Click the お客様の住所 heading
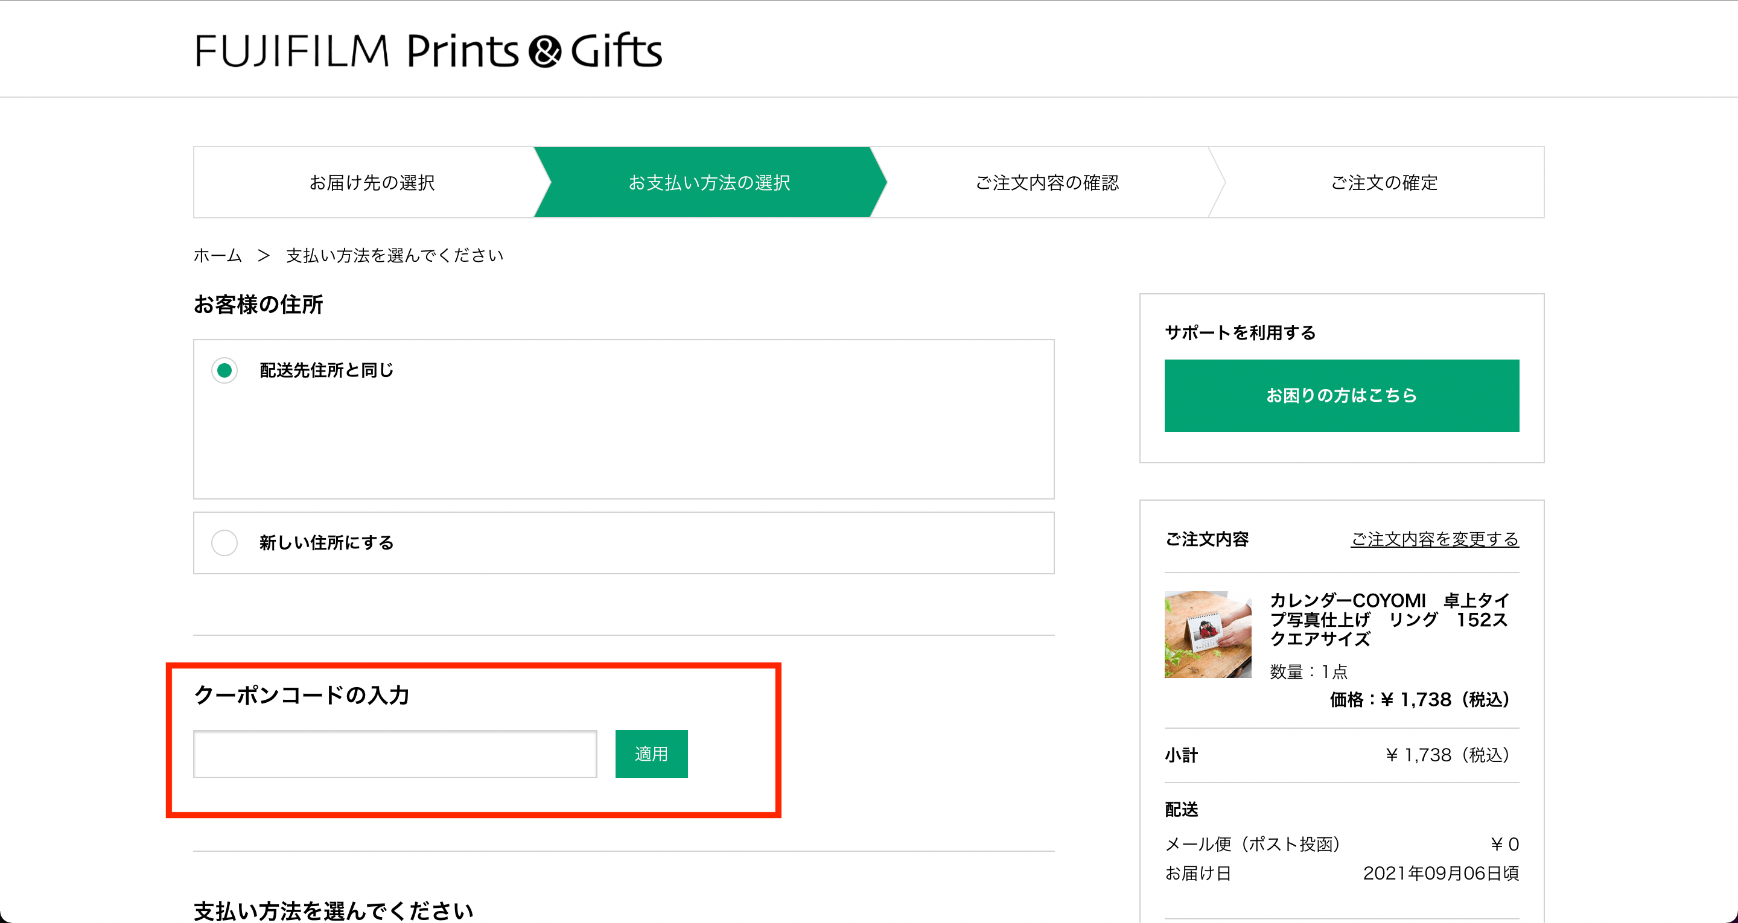The image size is (1738, 923). [x=258, y=304]
